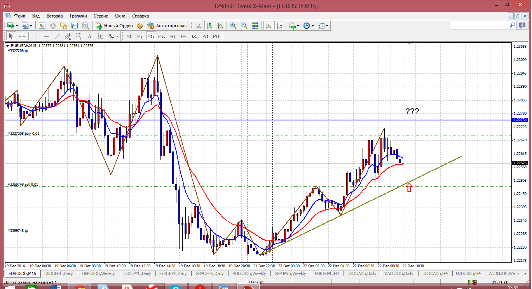Open the Сервис menu
The width and height of the screenshot is (532, 289).
(101, 16)
